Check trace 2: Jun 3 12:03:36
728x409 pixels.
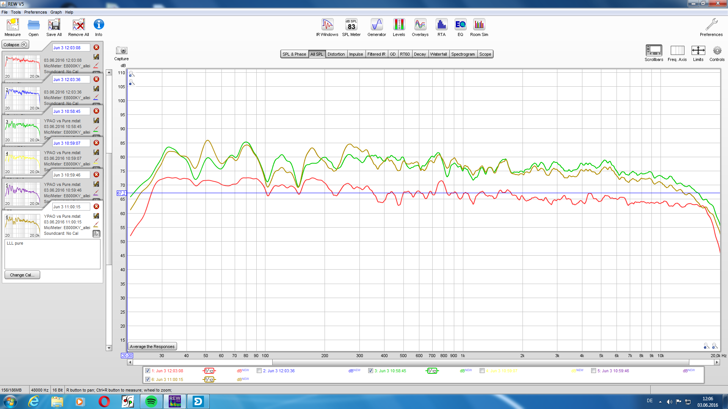click(259, 371)
